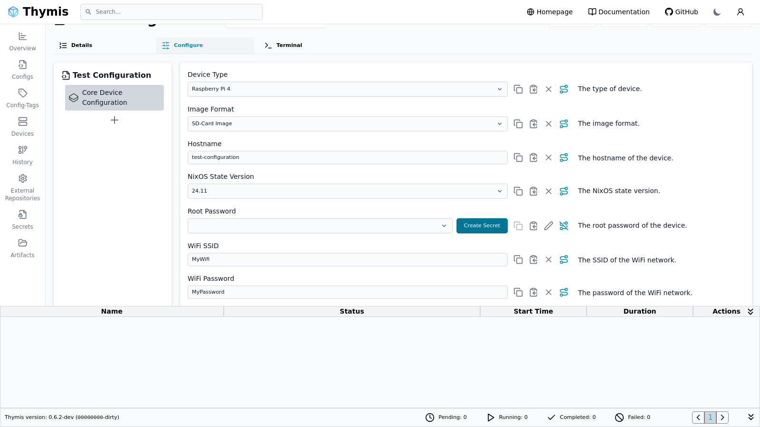Paste into the WiFi SSID field
Viewport: 760px width, 427px height.
click(533, 260)
